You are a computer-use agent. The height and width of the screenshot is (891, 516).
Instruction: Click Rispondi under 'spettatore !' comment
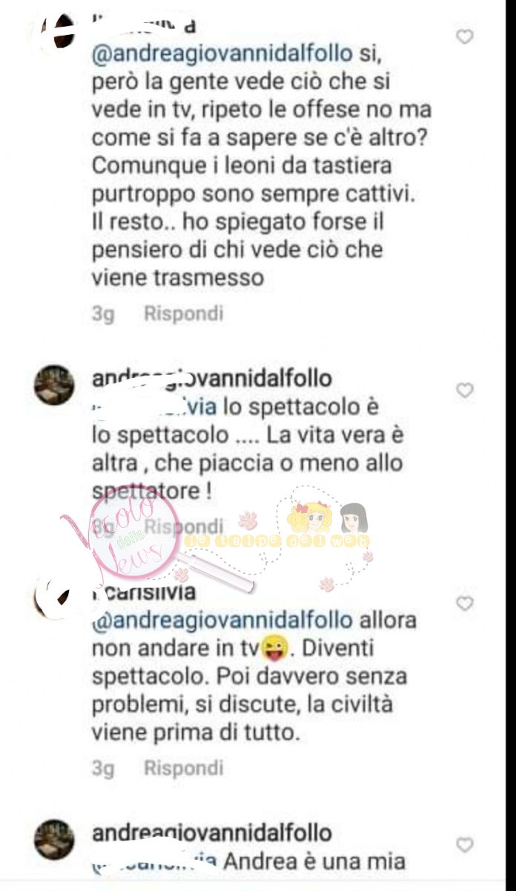click(183, 526)
